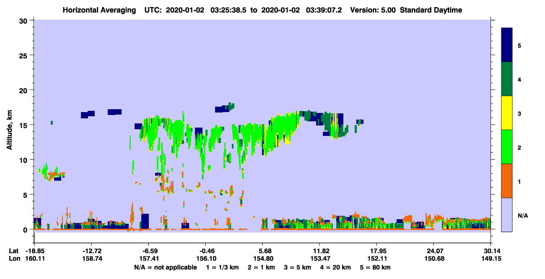Image resolution: width=545 pixels, height=279 pixels.
Task: Click 'Standard Daytime' in the title
Action: (431, 10)
